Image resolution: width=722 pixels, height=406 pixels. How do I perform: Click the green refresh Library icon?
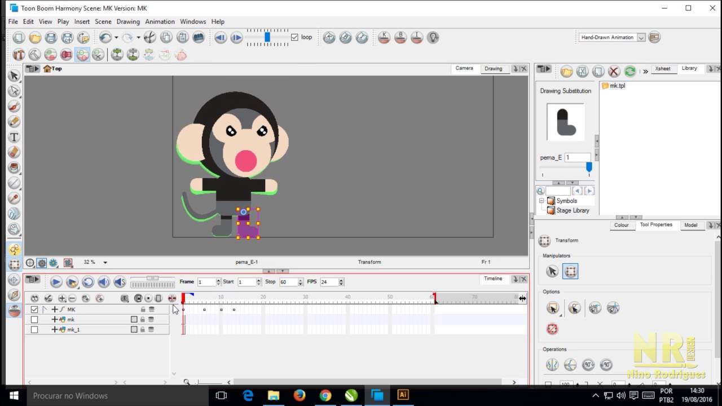click(x=629, y=71)
